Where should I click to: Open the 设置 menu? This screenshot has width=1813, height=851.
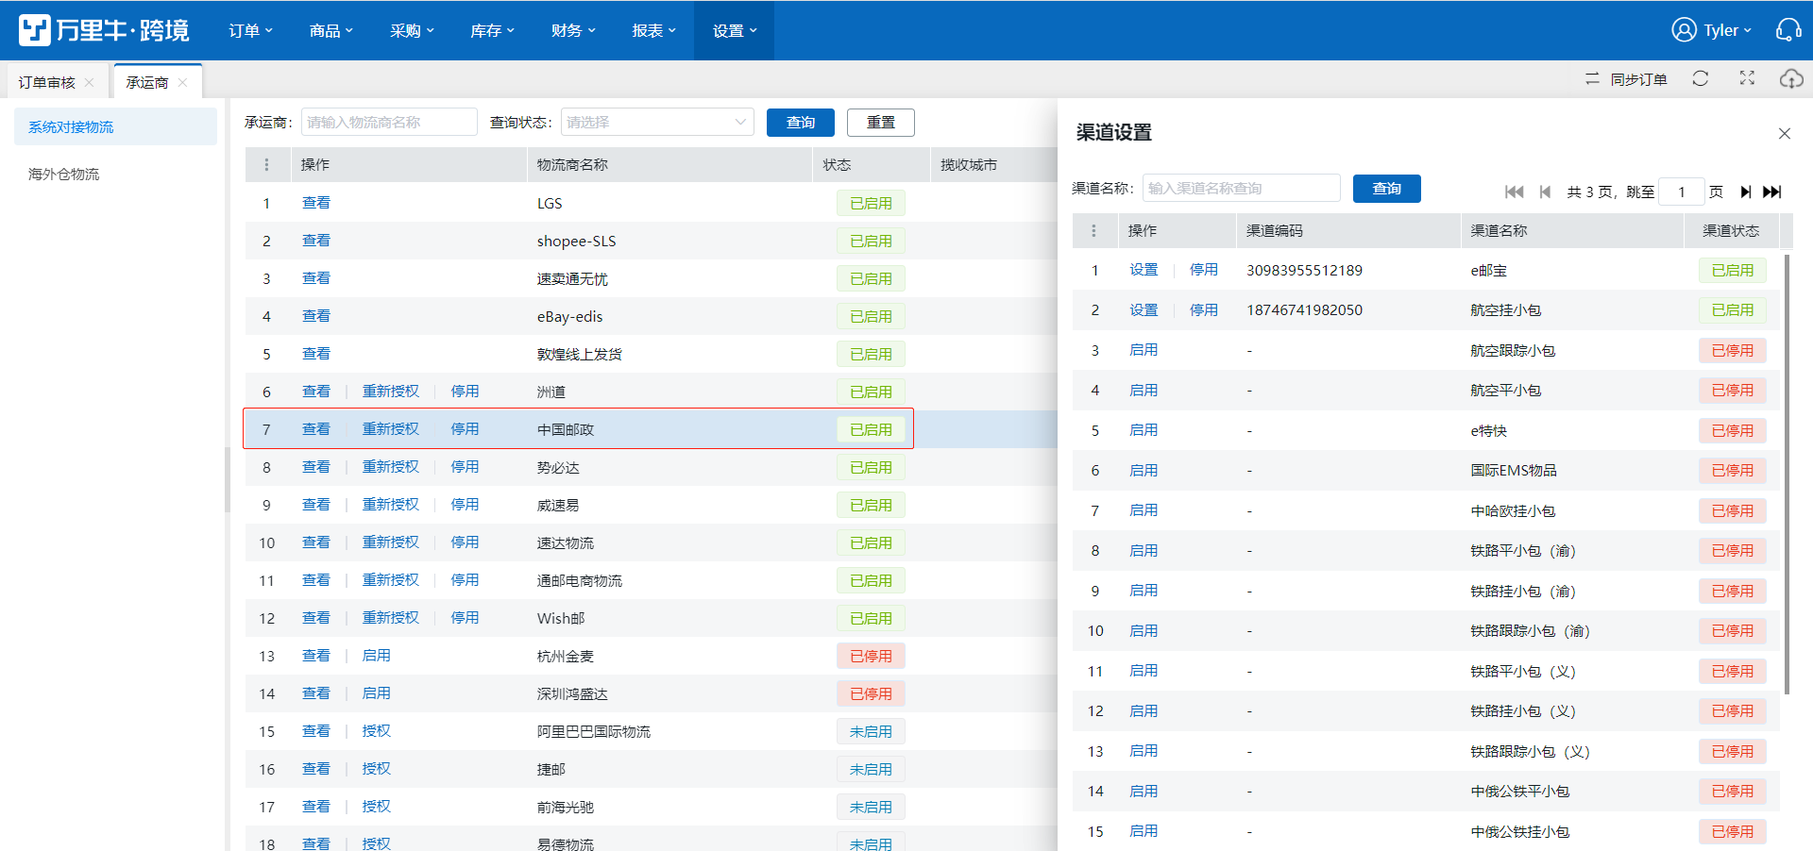click(735, 30)
